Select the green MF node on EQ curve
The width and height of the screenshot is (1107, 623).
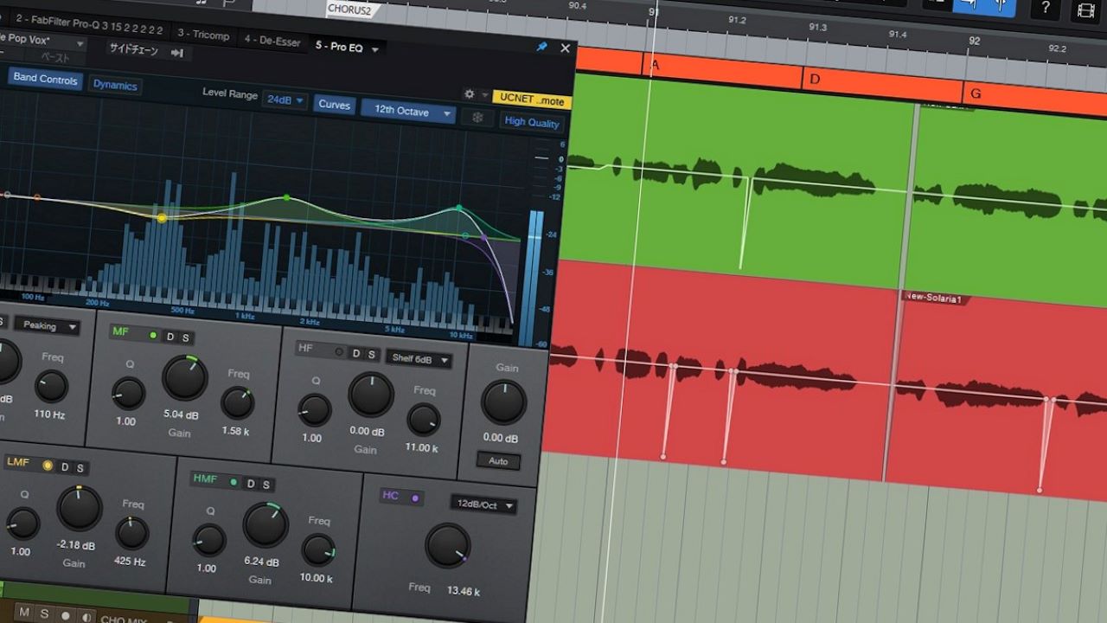[287, 198]
